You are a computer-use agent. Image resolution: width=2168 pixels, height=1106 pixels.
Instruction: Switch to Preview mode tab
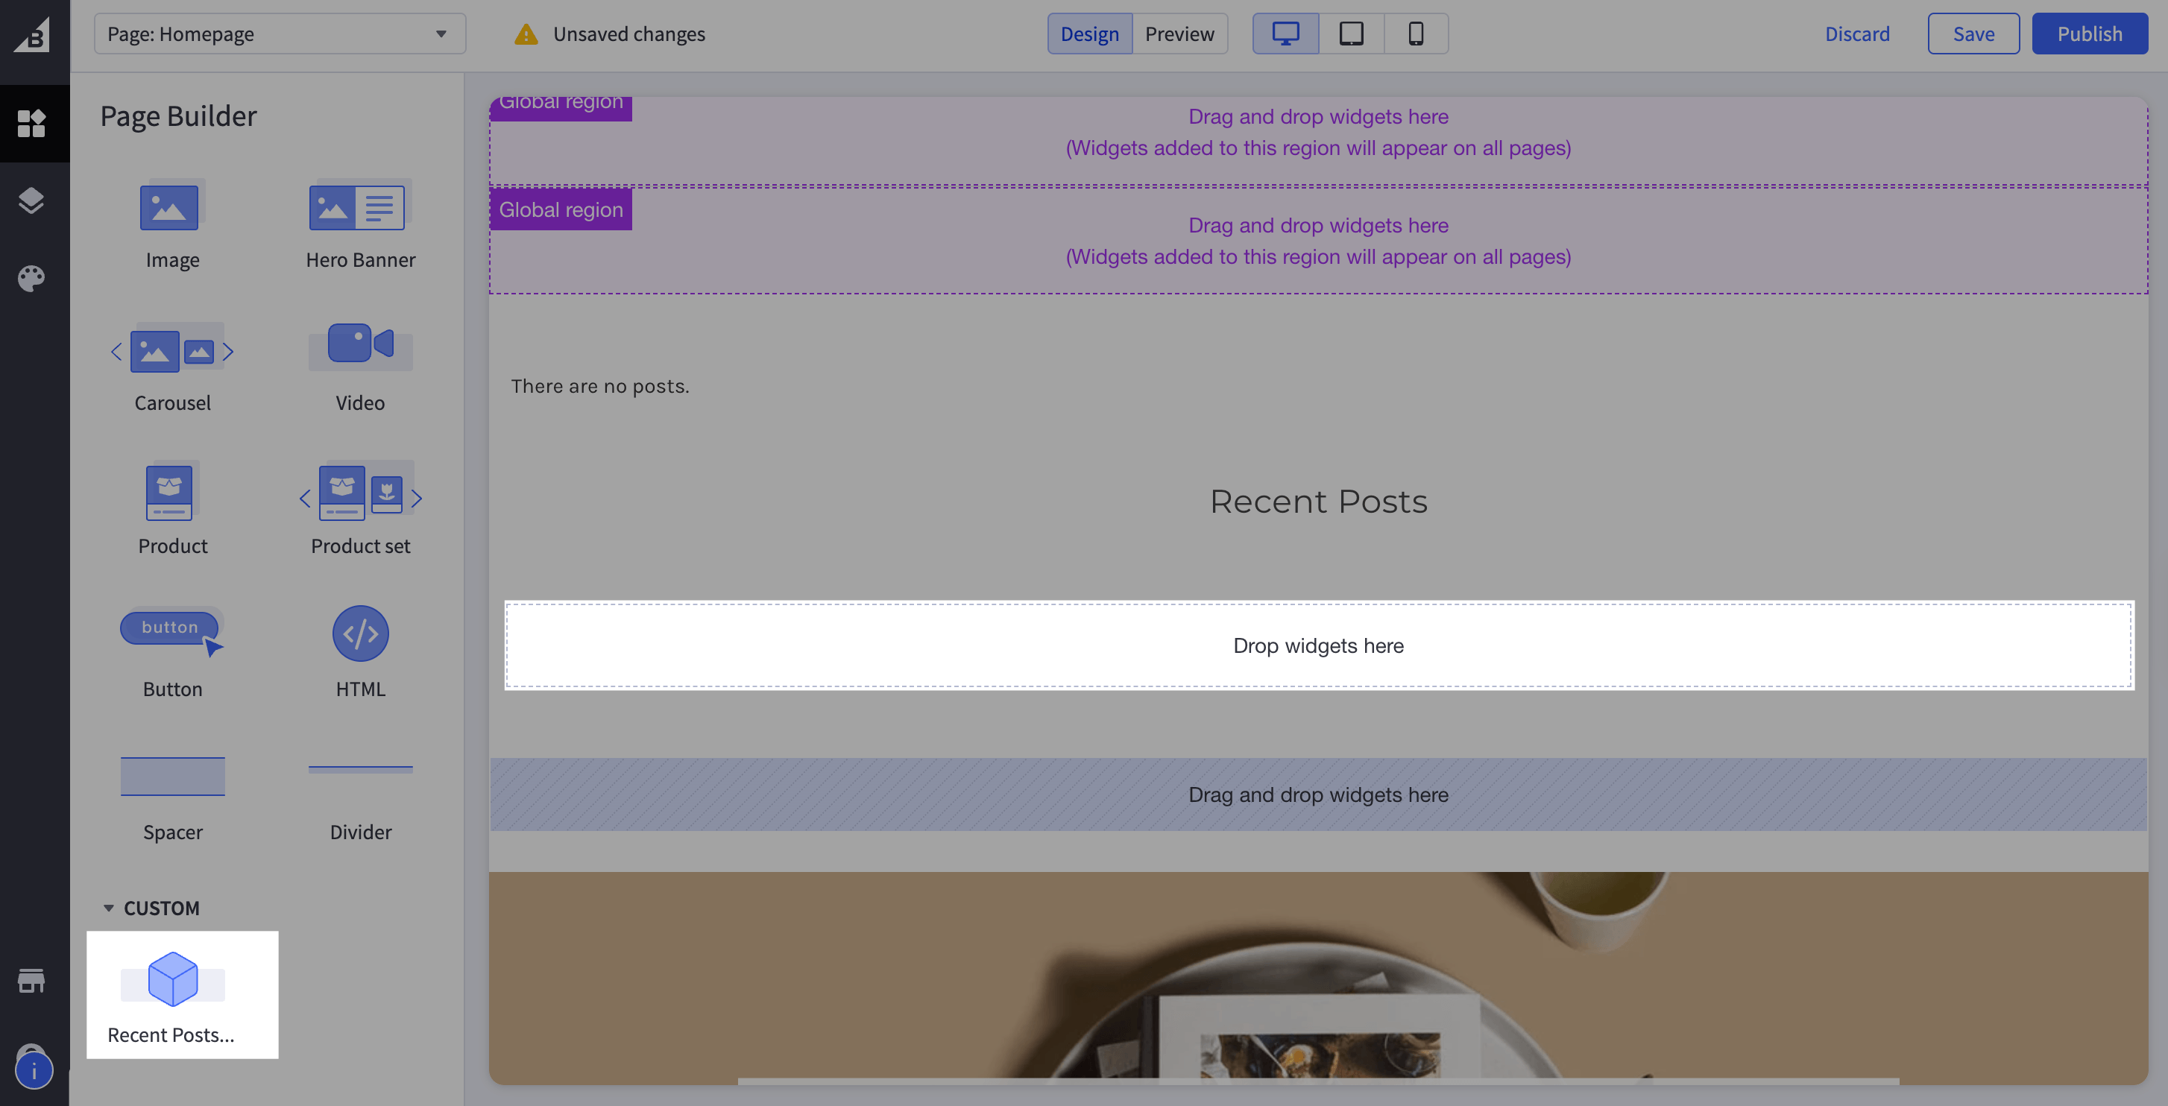(x=1179, y=34)
